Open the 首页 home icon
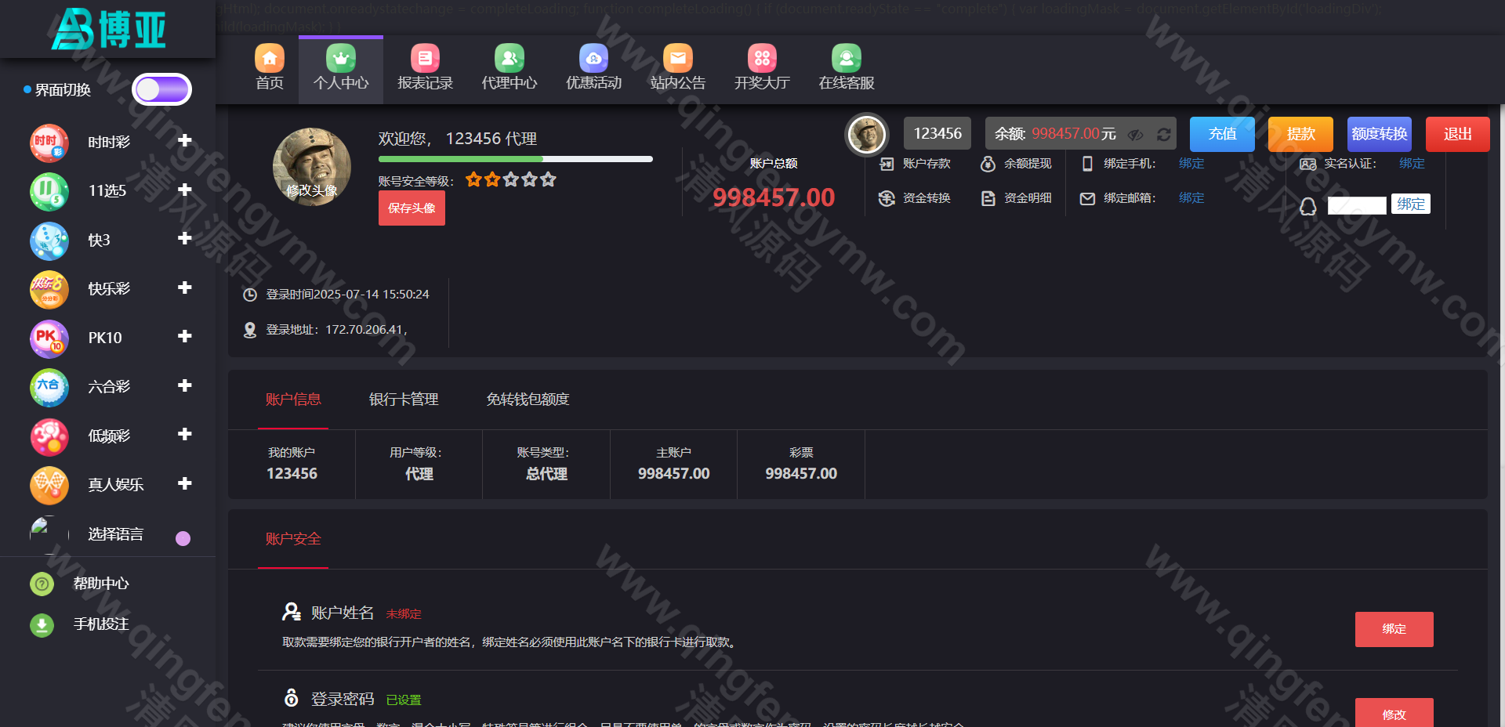Image resolution: width=1505 pixels, height=727 pixels. coord(270,58)
